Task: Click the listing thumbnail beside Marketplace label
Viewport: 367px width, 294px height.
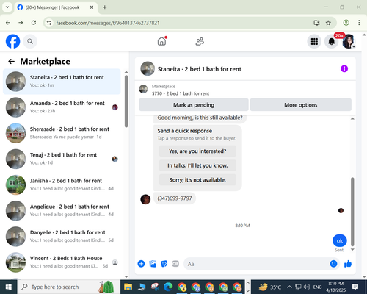Action: (x=143, y=89)
